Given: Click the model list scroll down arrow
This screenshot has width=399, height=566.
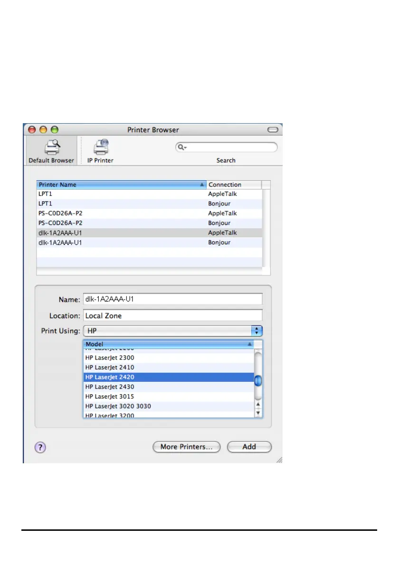Looking at the screenshot, I should click(258, 413).
